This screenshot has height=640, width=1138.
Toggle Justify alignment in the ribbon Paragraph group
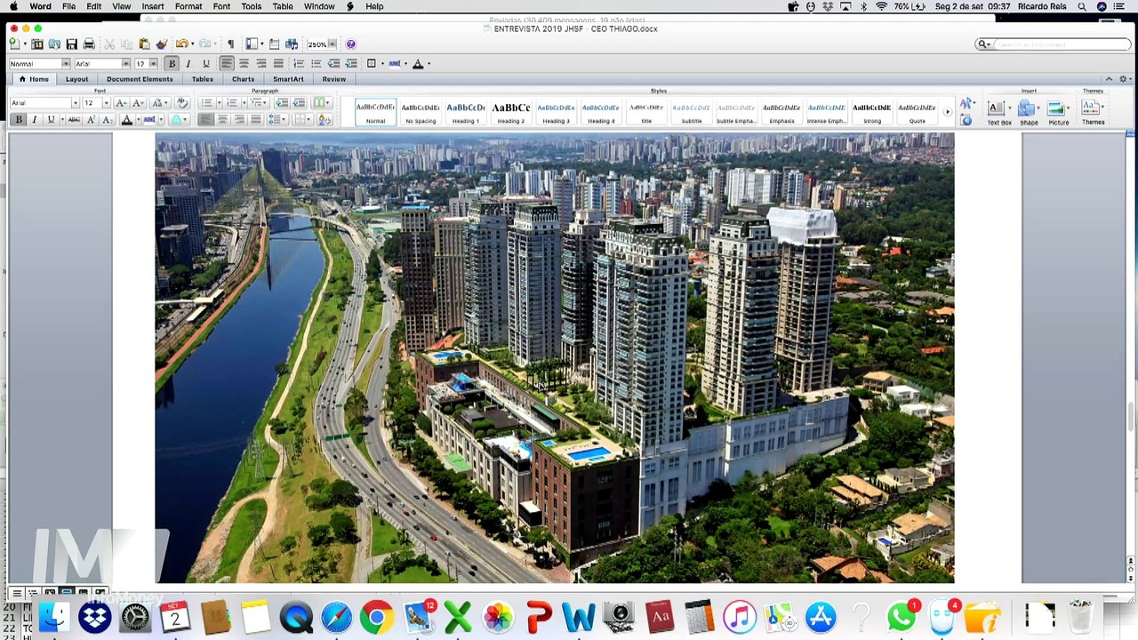point(256,120)
